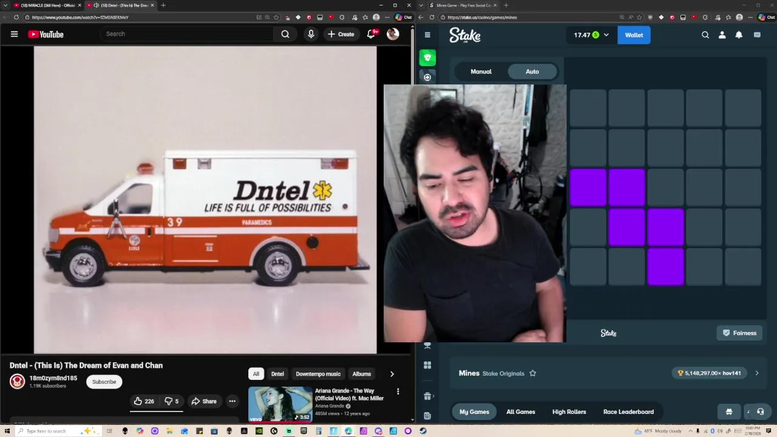The height and width of the screenshot is (437, 777).
Task: Select the Race Leaderboard tab
Action: coord(628,412)
